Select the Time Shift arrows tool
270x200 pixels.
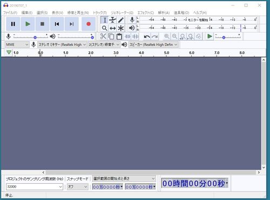click(113, 28)
